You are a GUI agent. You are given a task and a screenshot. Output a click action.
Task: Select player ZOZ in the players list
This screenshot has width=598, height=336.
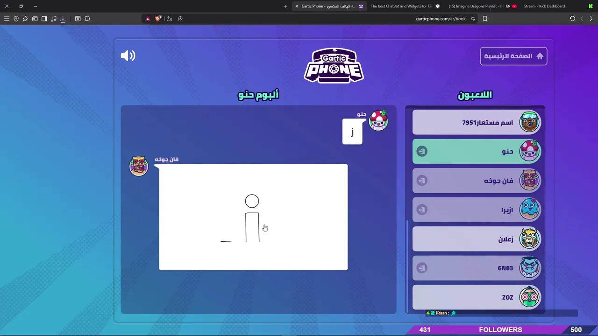[x=477, y=297]
